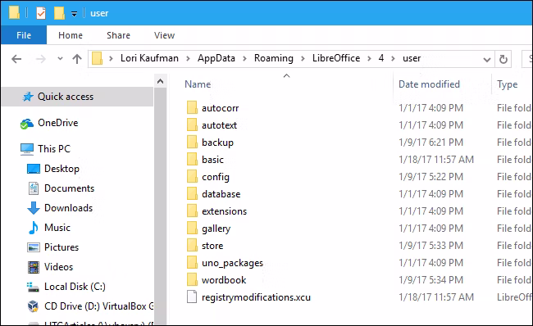Image resolution: width=533 pixels, height=326 pixels.
Task: Sort by the Date modified column header
Action: point(429,84)
